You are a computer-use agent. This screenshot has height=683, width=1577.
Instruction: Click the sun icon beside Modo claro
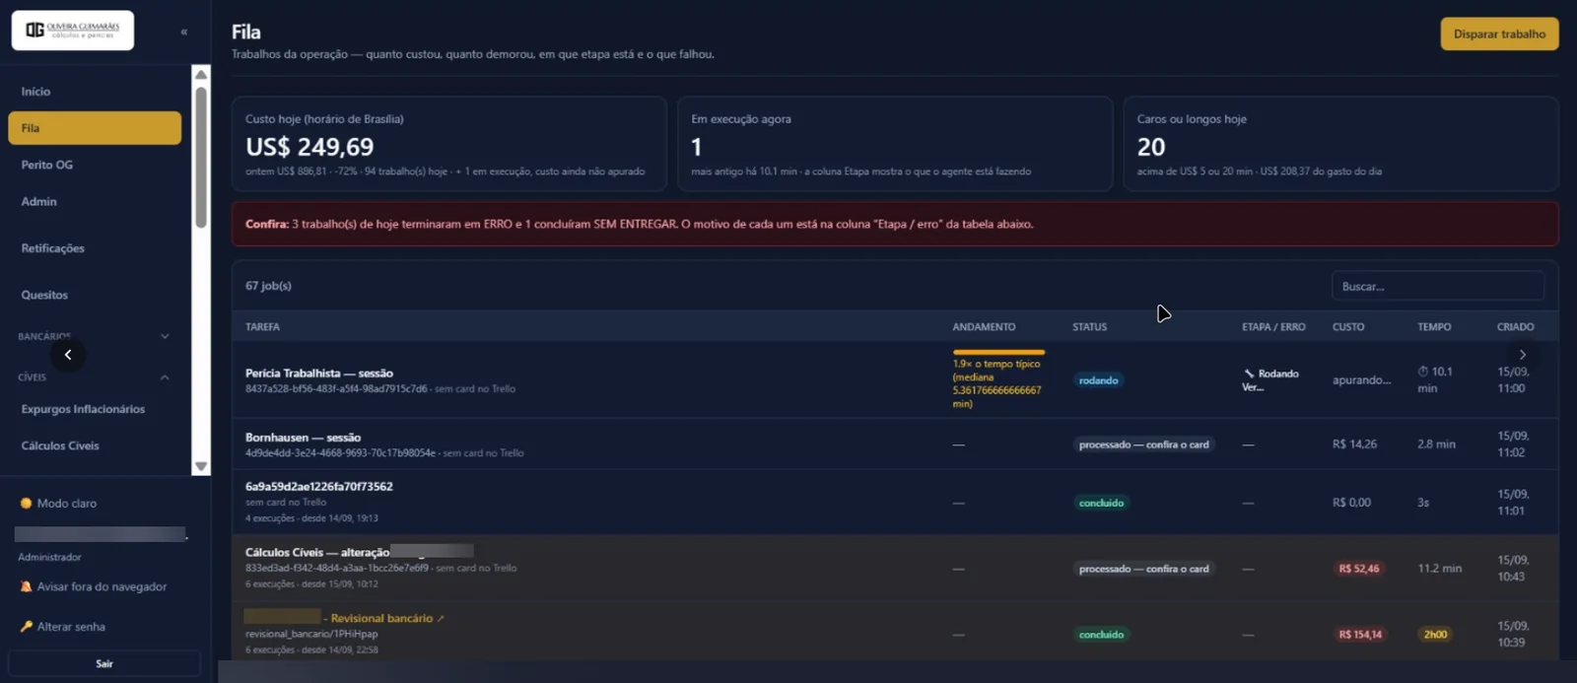coord(26,504)
